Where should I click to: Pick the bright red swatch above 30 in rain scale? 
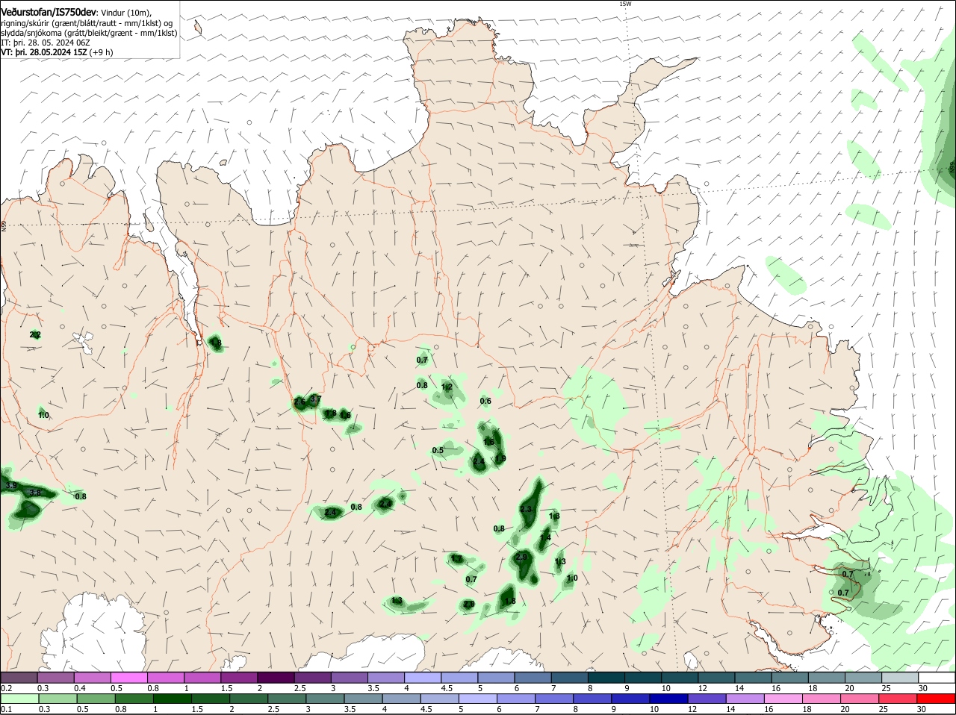pos(937,699)
